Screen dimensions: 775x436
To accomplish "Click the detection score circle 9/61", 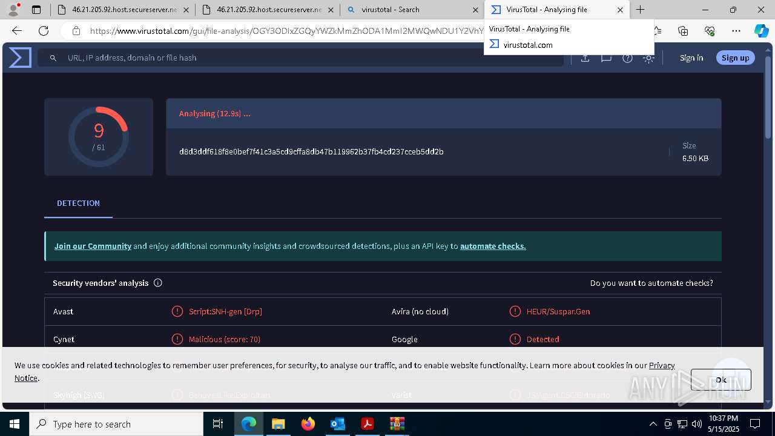I will 99,137.
